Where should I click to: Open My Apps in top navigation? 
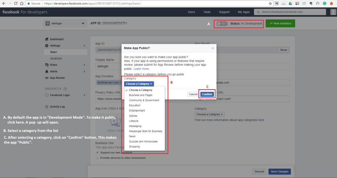[x=244, y=12]
